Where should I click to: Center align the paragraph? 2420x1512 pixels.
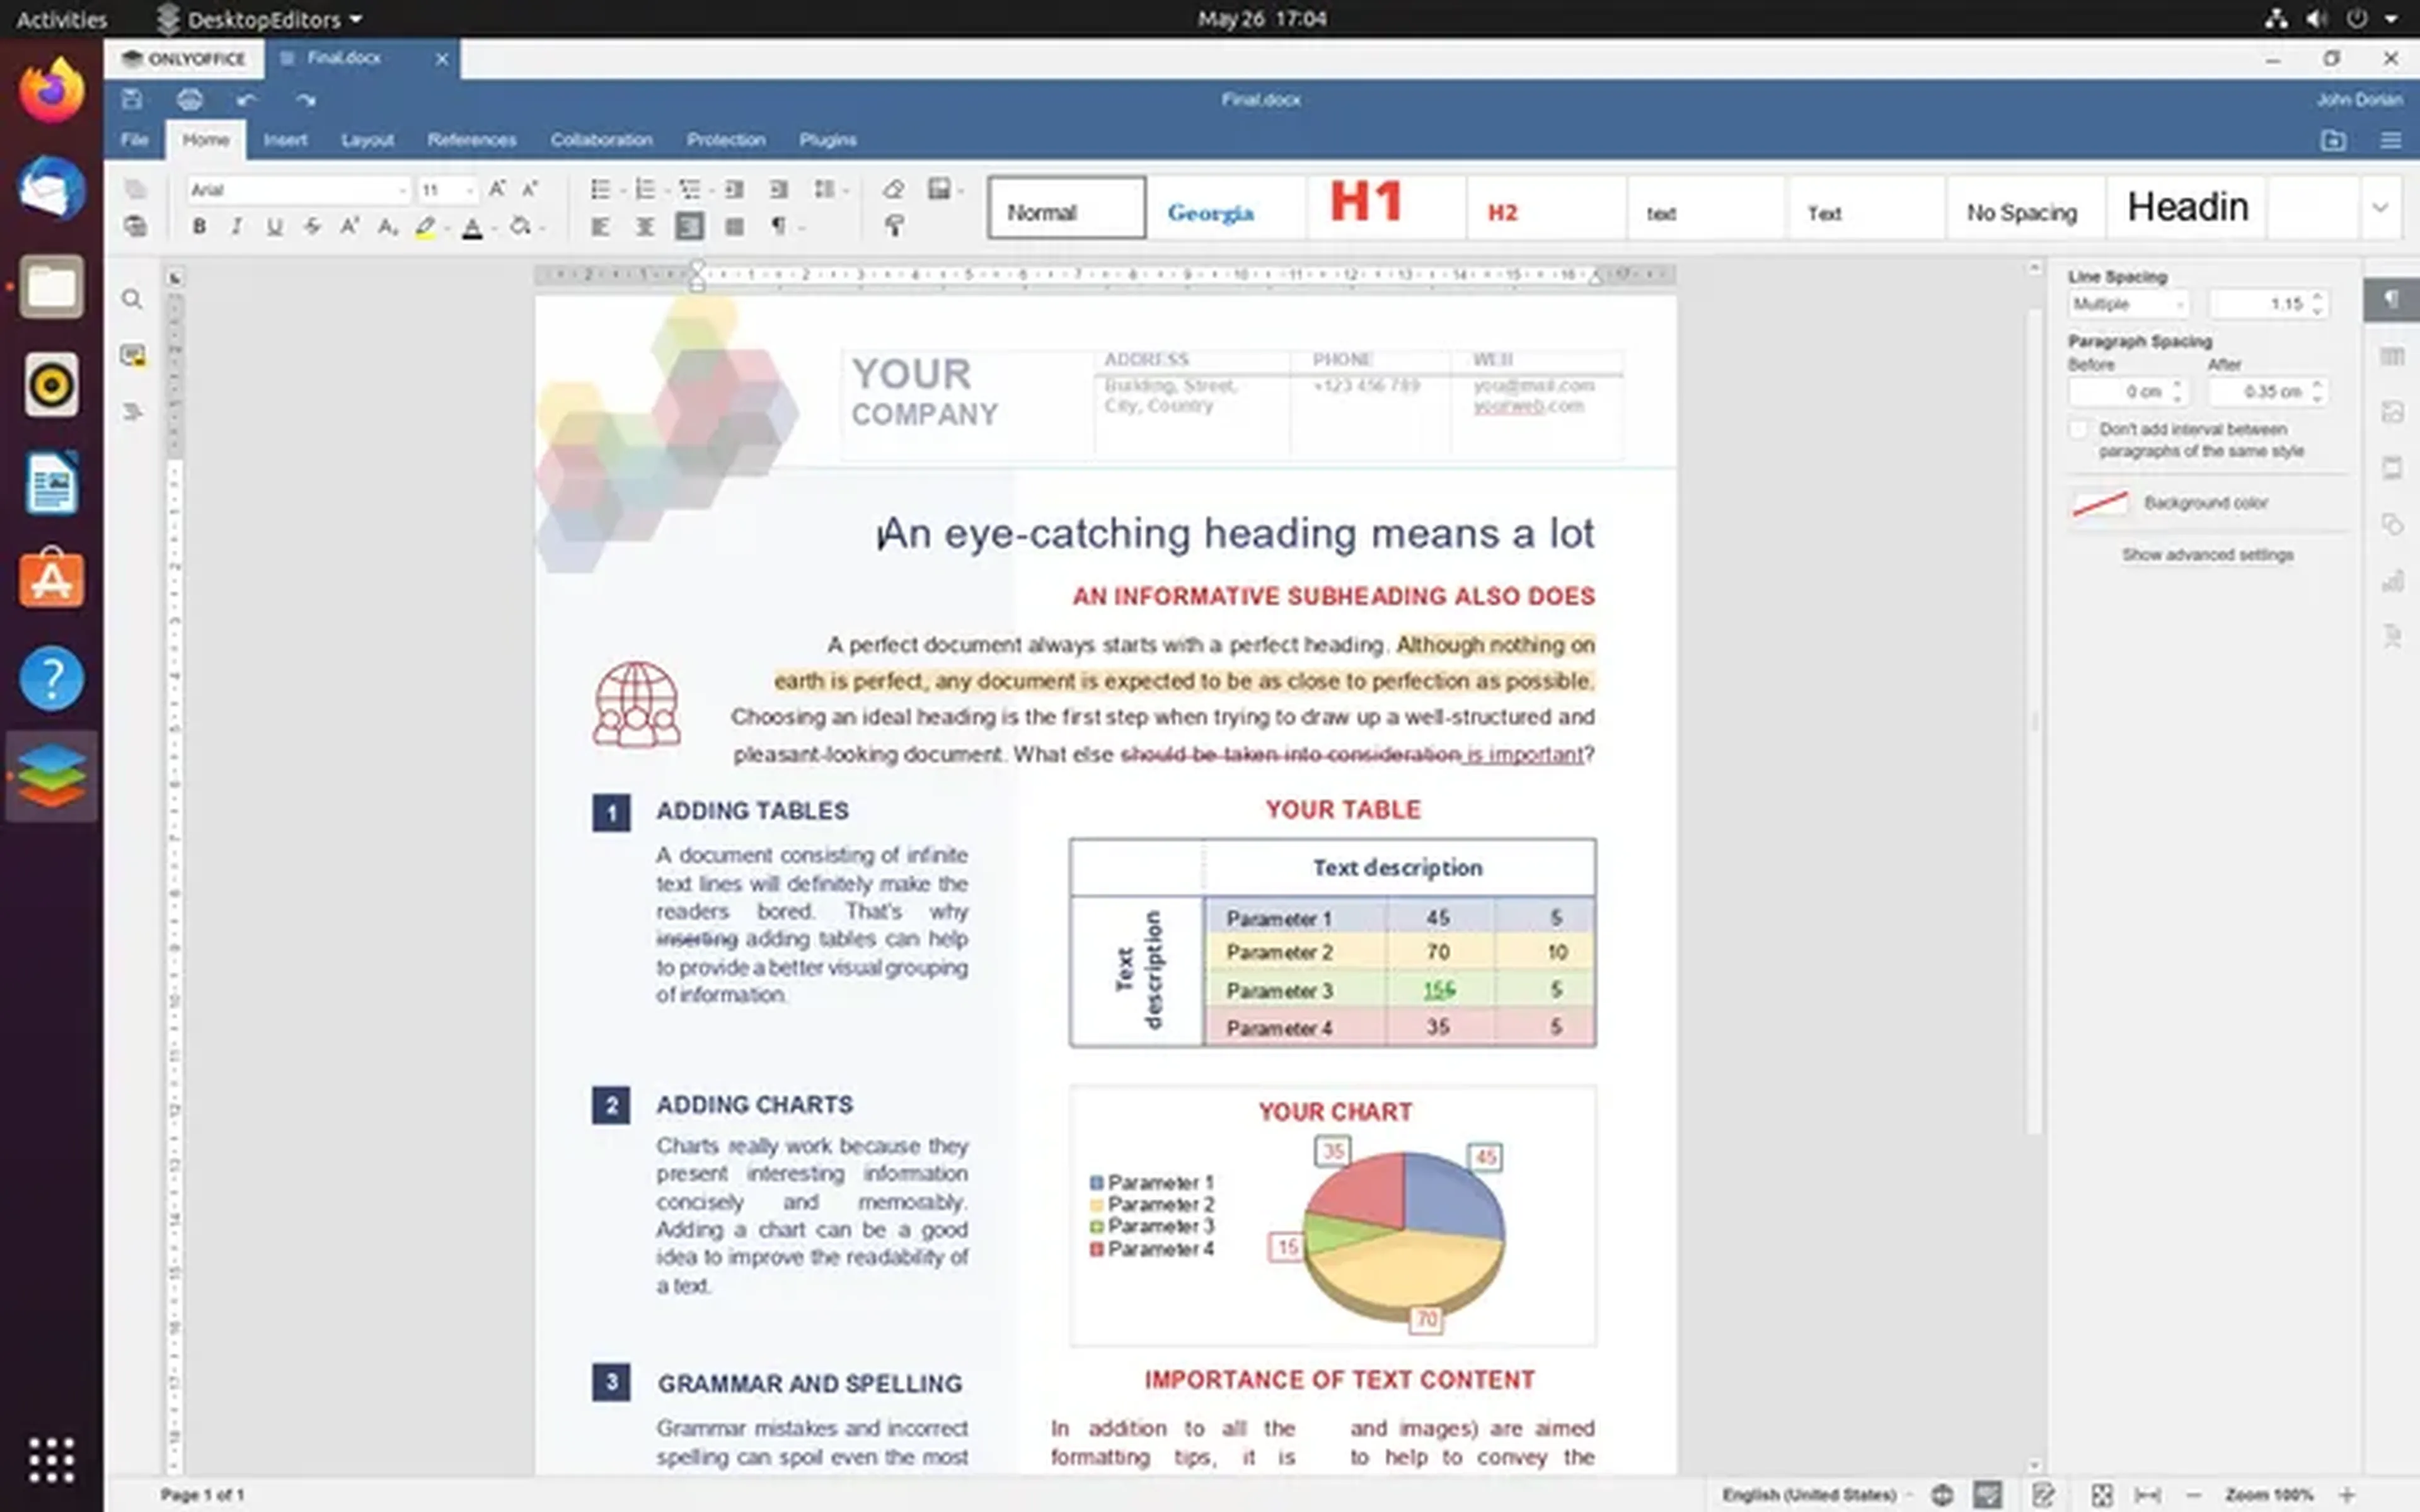click(645, 227)
